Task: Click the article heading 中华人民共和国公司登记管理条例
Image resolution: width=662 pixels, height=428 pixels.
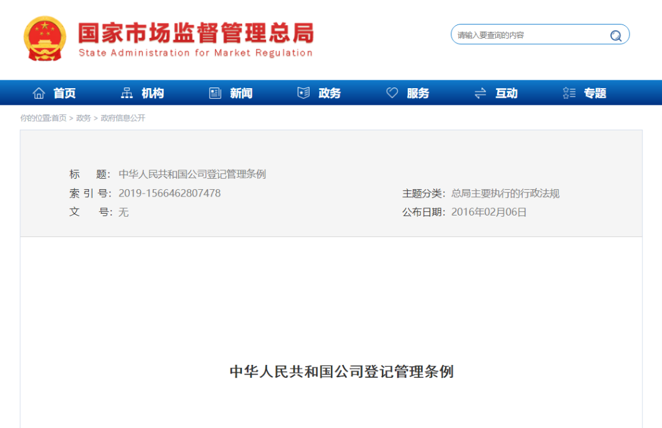Action: [x=341, y=372]
